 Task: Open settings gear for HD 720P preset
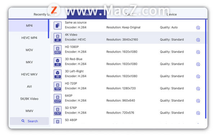[198, 89]
